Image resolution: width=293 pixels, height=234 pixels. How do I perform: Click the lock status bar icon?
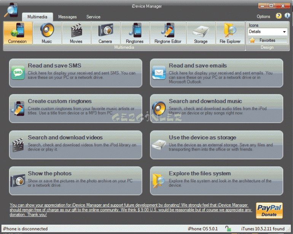(x=228, y=229)
